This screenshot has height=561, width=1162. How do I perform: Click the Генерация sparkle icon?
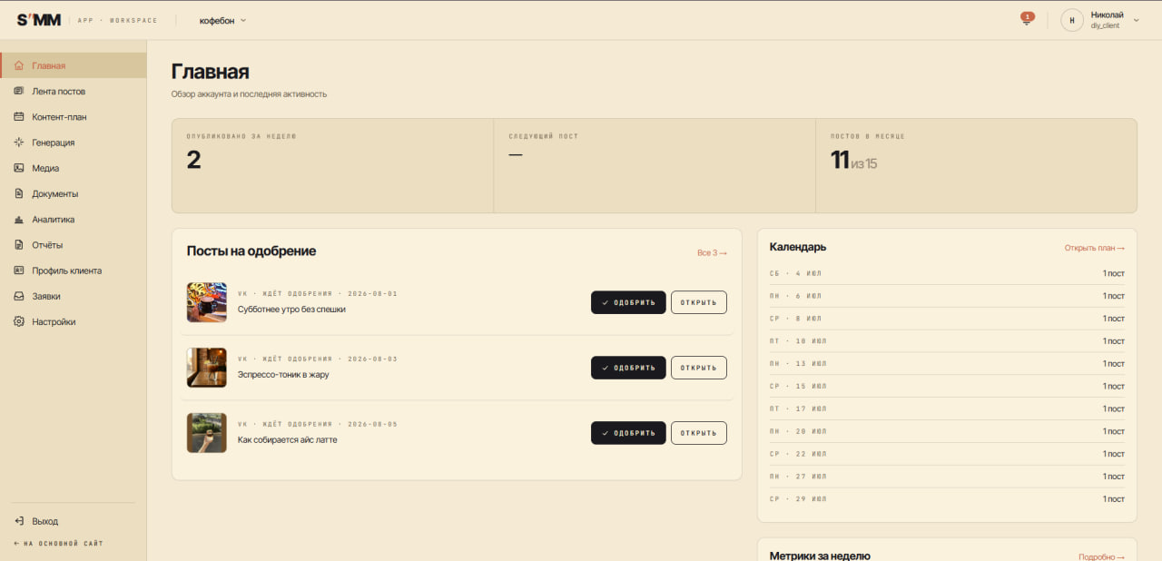pyautogui.click(x=19, y=143)
